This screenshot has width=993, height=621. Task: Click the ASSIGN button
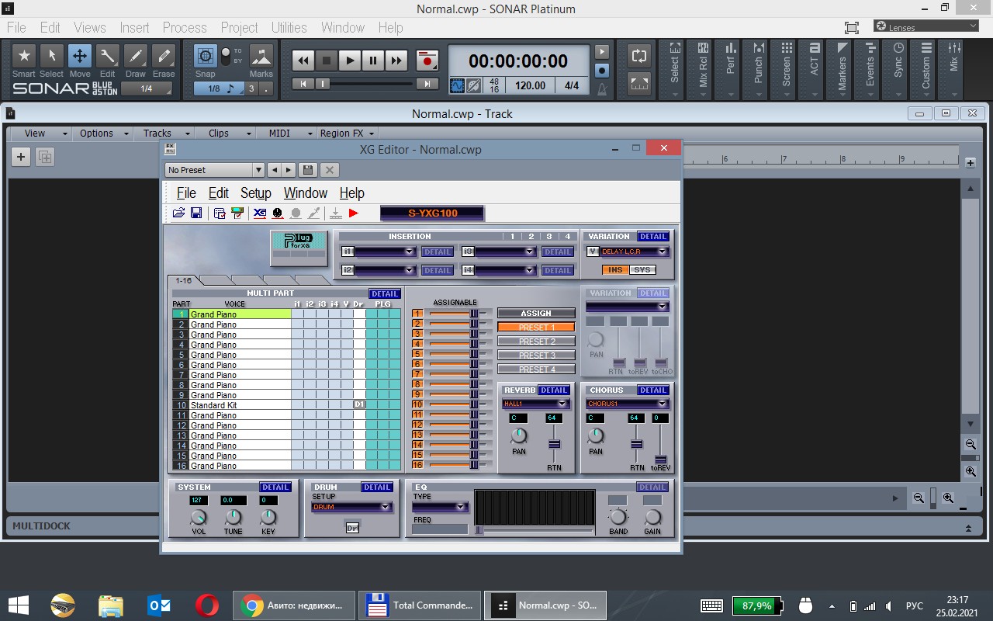[x=536, y=314]
